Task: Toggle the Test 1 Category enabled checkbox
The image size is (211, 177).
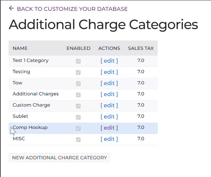Action: coord(78,61)
